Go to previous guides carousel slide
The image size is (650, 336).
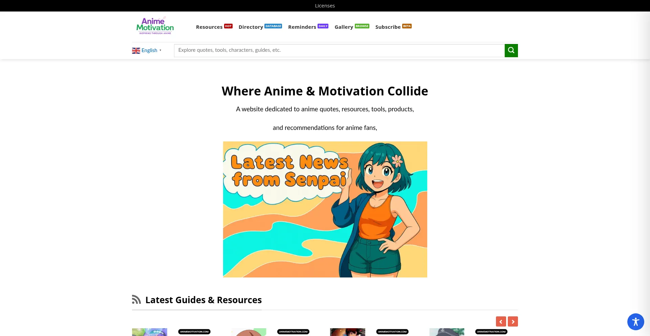[501, 321]
